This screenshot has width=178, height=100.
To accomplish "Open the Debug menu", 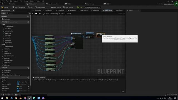I will pos(26,1).
